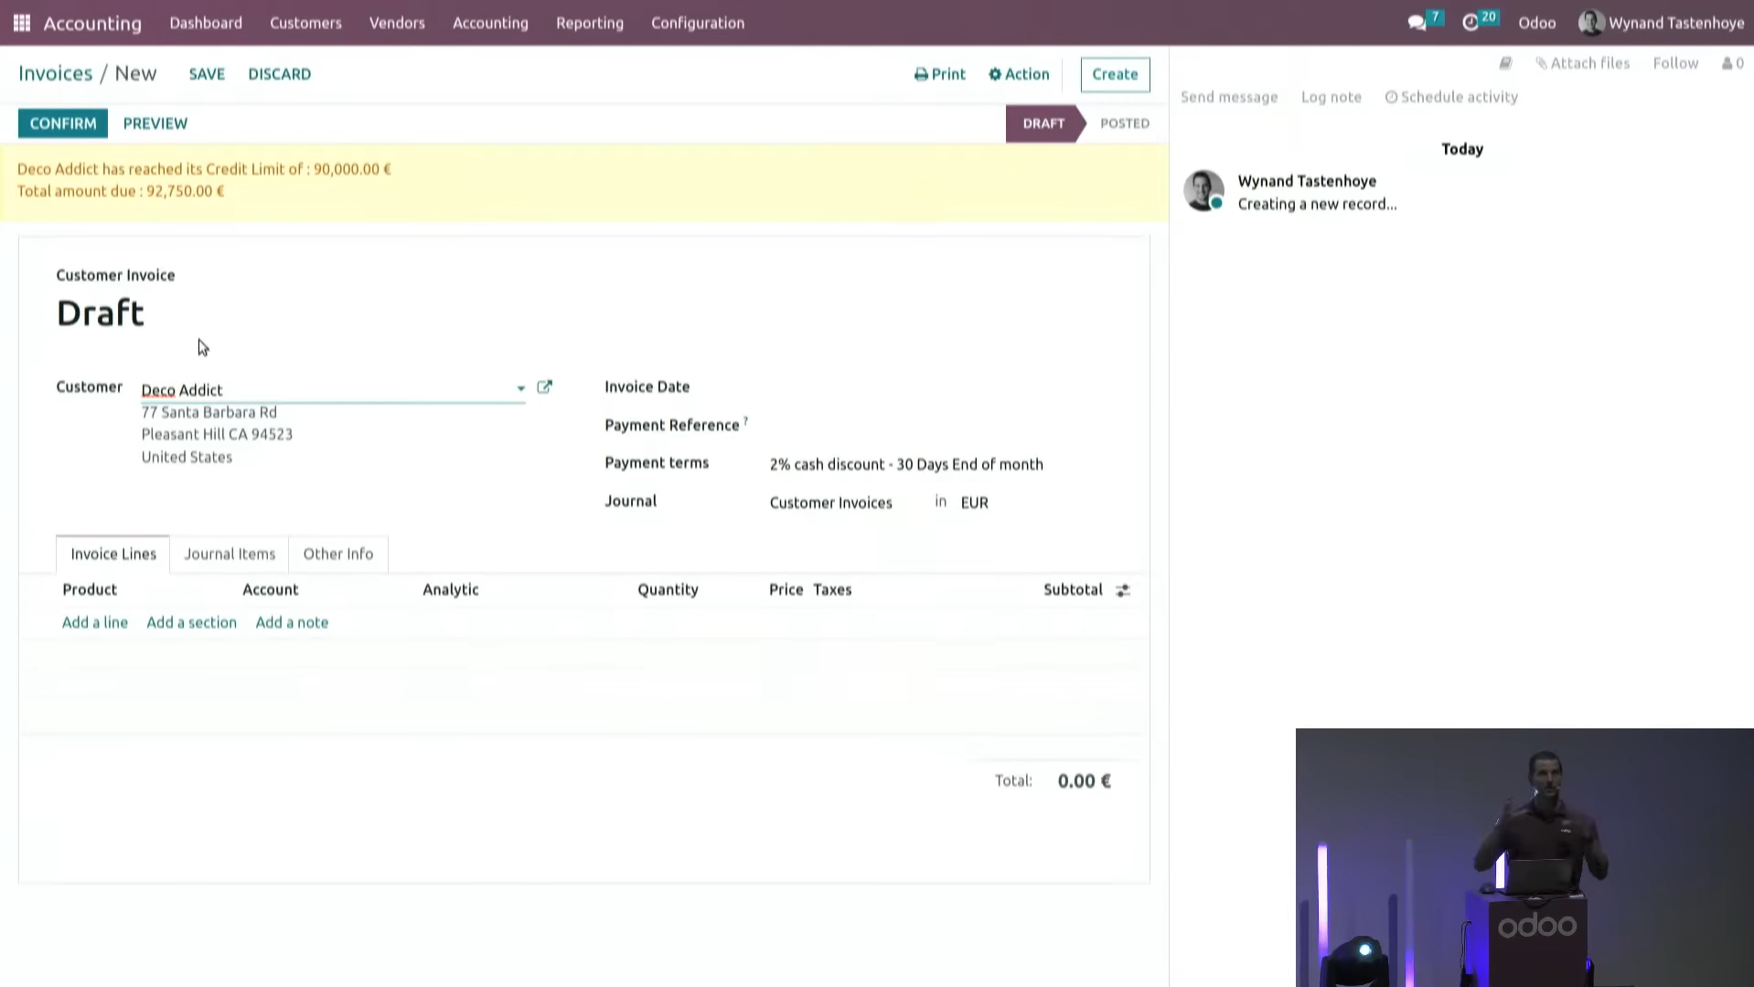Open the Vendors menu
This screenshot has height=987, width=1754.
click(397, 23)
